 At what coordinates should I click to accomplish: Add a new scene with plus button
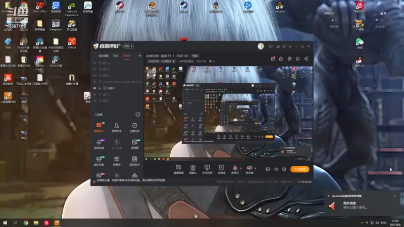click(140, 55)
